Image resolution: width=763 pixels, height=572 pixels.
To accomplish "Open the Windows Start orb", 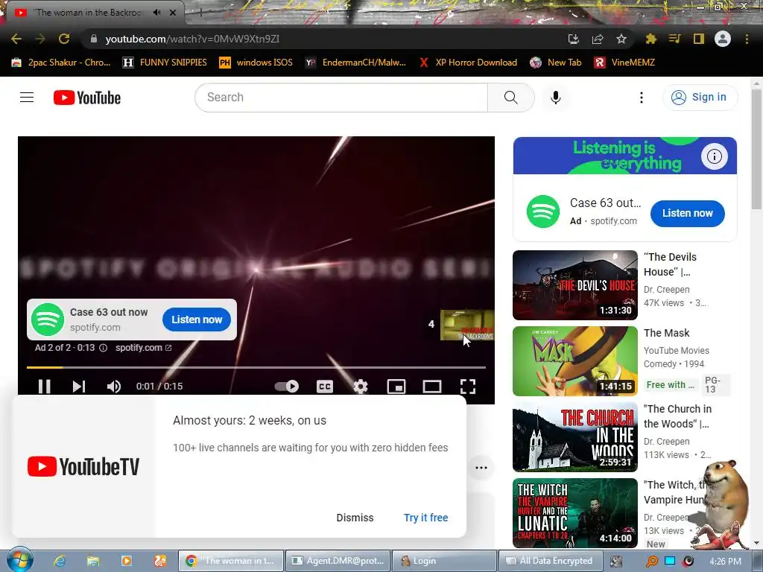I will (x=19, y=560).
